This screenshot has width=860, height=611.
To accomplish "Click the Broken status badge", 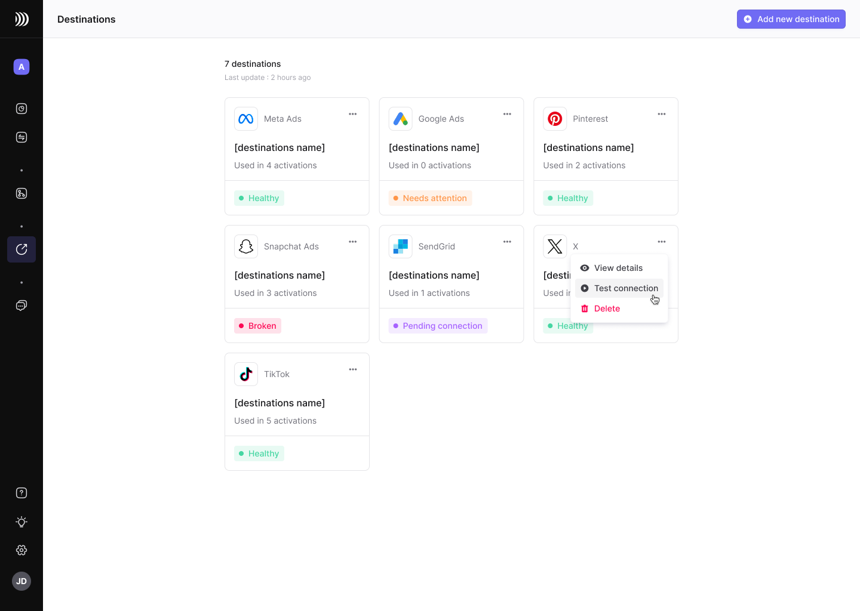I will pyautogui.click(x=257, y=326).
